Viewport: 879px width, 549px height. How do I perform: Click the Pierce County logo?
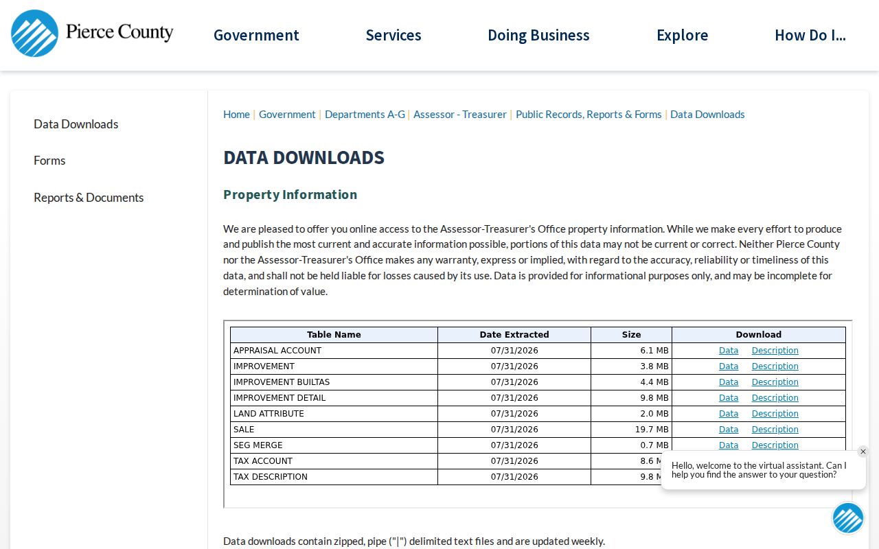[92, 33]
